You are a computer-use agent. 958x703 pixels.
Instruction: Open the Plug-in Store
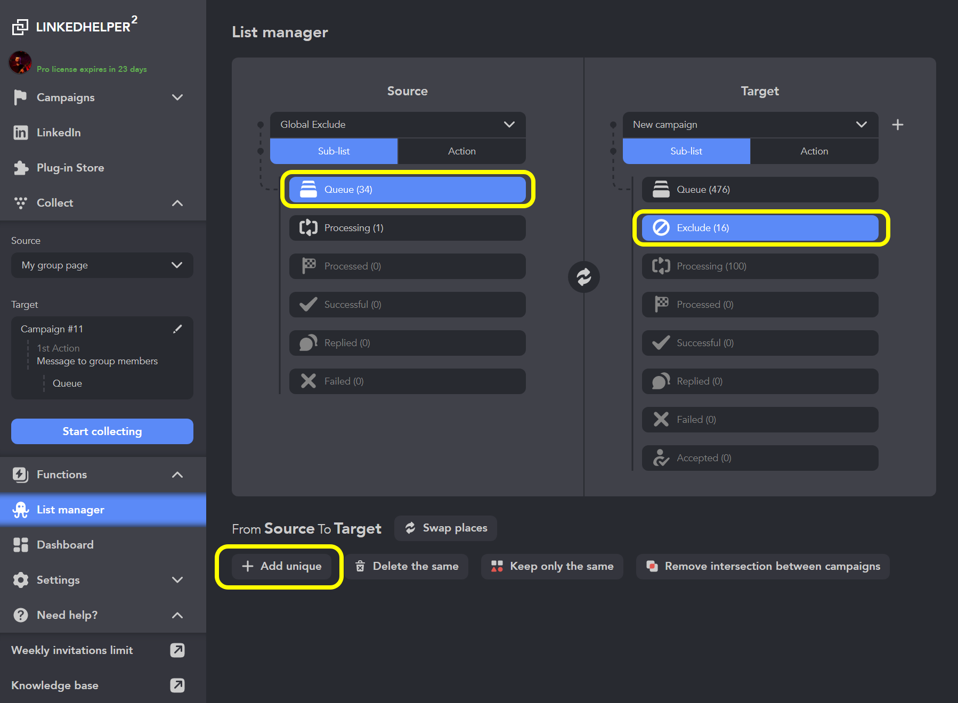21,168
